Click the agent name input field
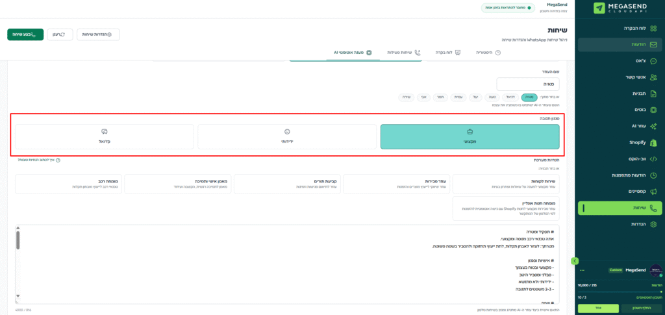This screenshot has width=665, height=315. [527, 84]
